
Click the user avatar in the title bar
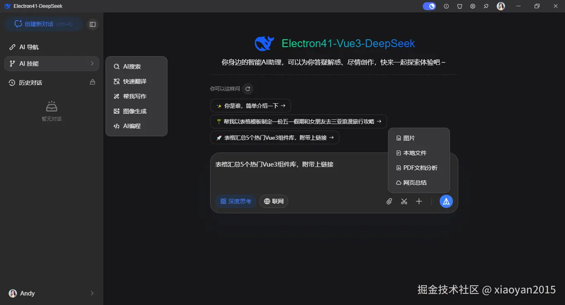[x=500, y=6]
